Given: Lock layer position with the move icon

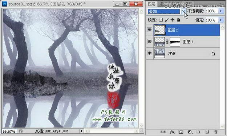Looking at the screenshot, I should [x=173, y=20].
